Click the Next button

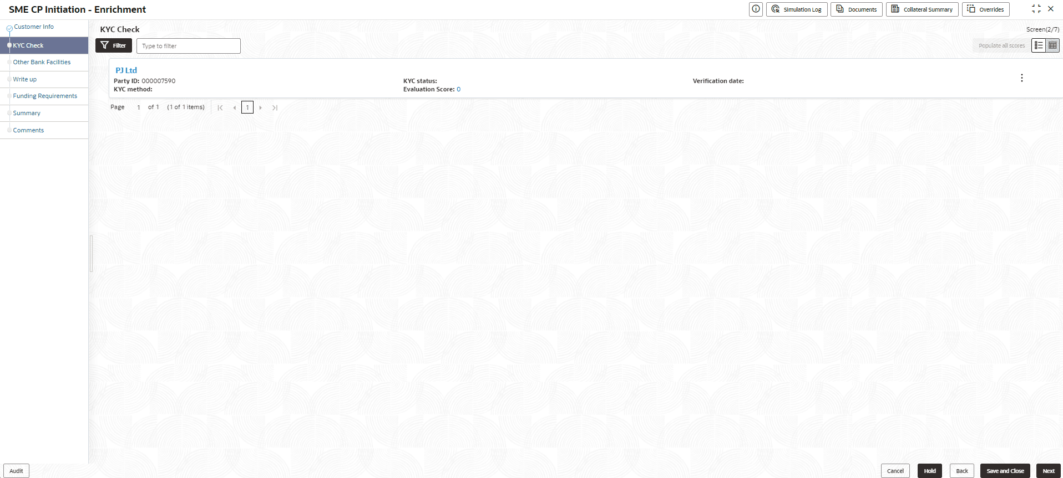coord(1049,471)
